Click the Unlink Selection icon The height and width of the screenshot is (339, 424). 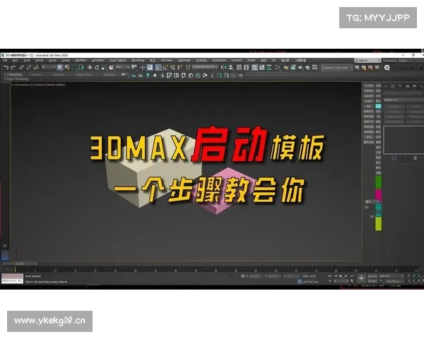(29, 67)
